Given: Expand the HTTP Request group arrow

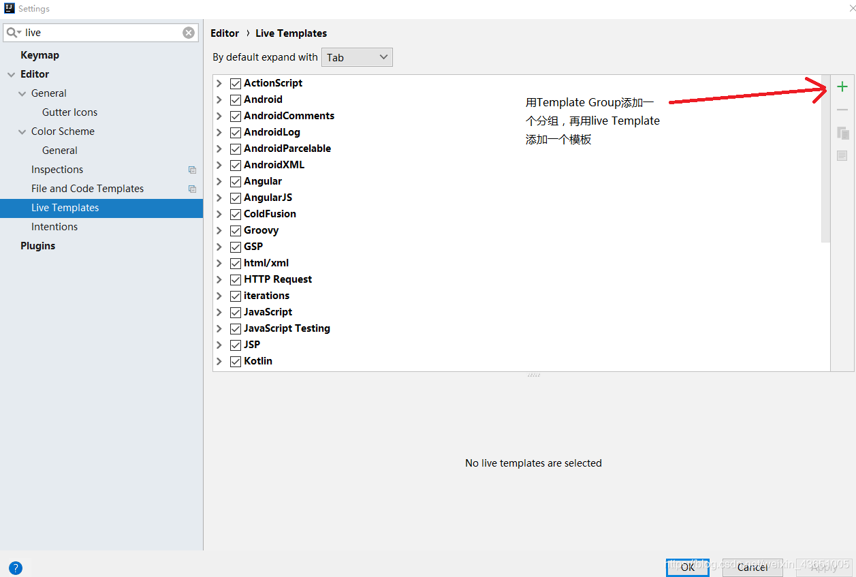Looking at the screenshot, I should tap(219, 279).
